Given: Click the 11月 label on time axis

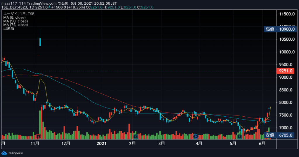Looking at the screenshot, I should (35, 143).
